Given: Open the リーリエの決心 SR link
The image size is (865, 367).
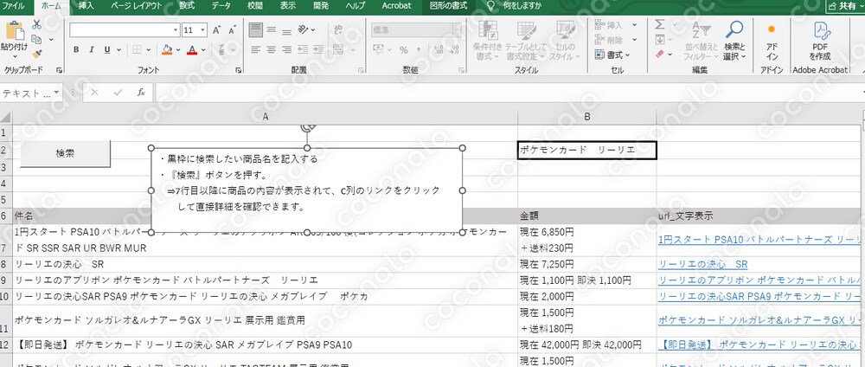Looking at the screenshot, I should [702, 264].
